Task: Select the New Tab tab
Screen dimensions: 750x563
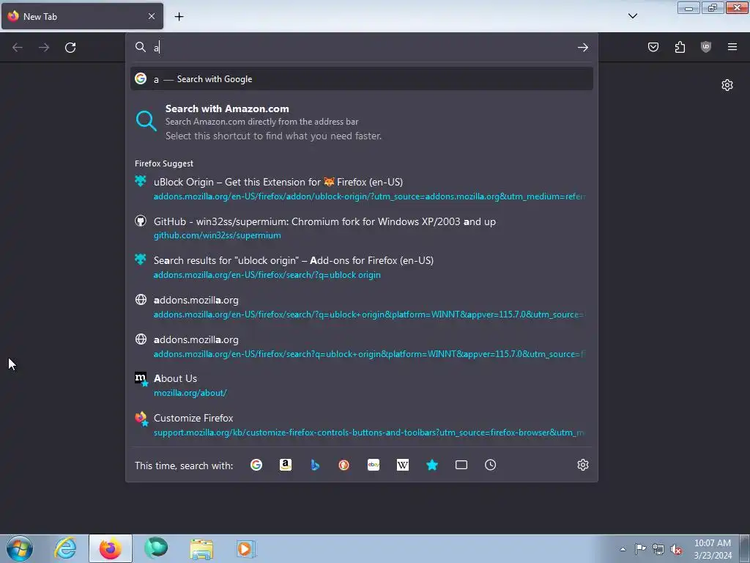Action: point(82,16)
